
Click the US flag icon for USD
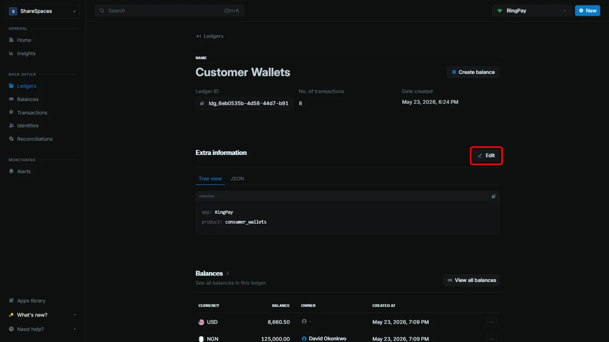[x=202, y=322]
